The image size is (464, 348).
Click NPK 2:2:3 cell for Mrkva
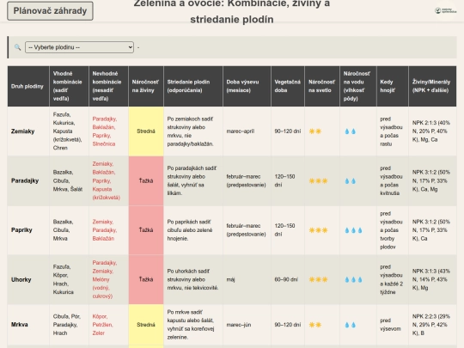pyautogui.click(x=431, y=325)
